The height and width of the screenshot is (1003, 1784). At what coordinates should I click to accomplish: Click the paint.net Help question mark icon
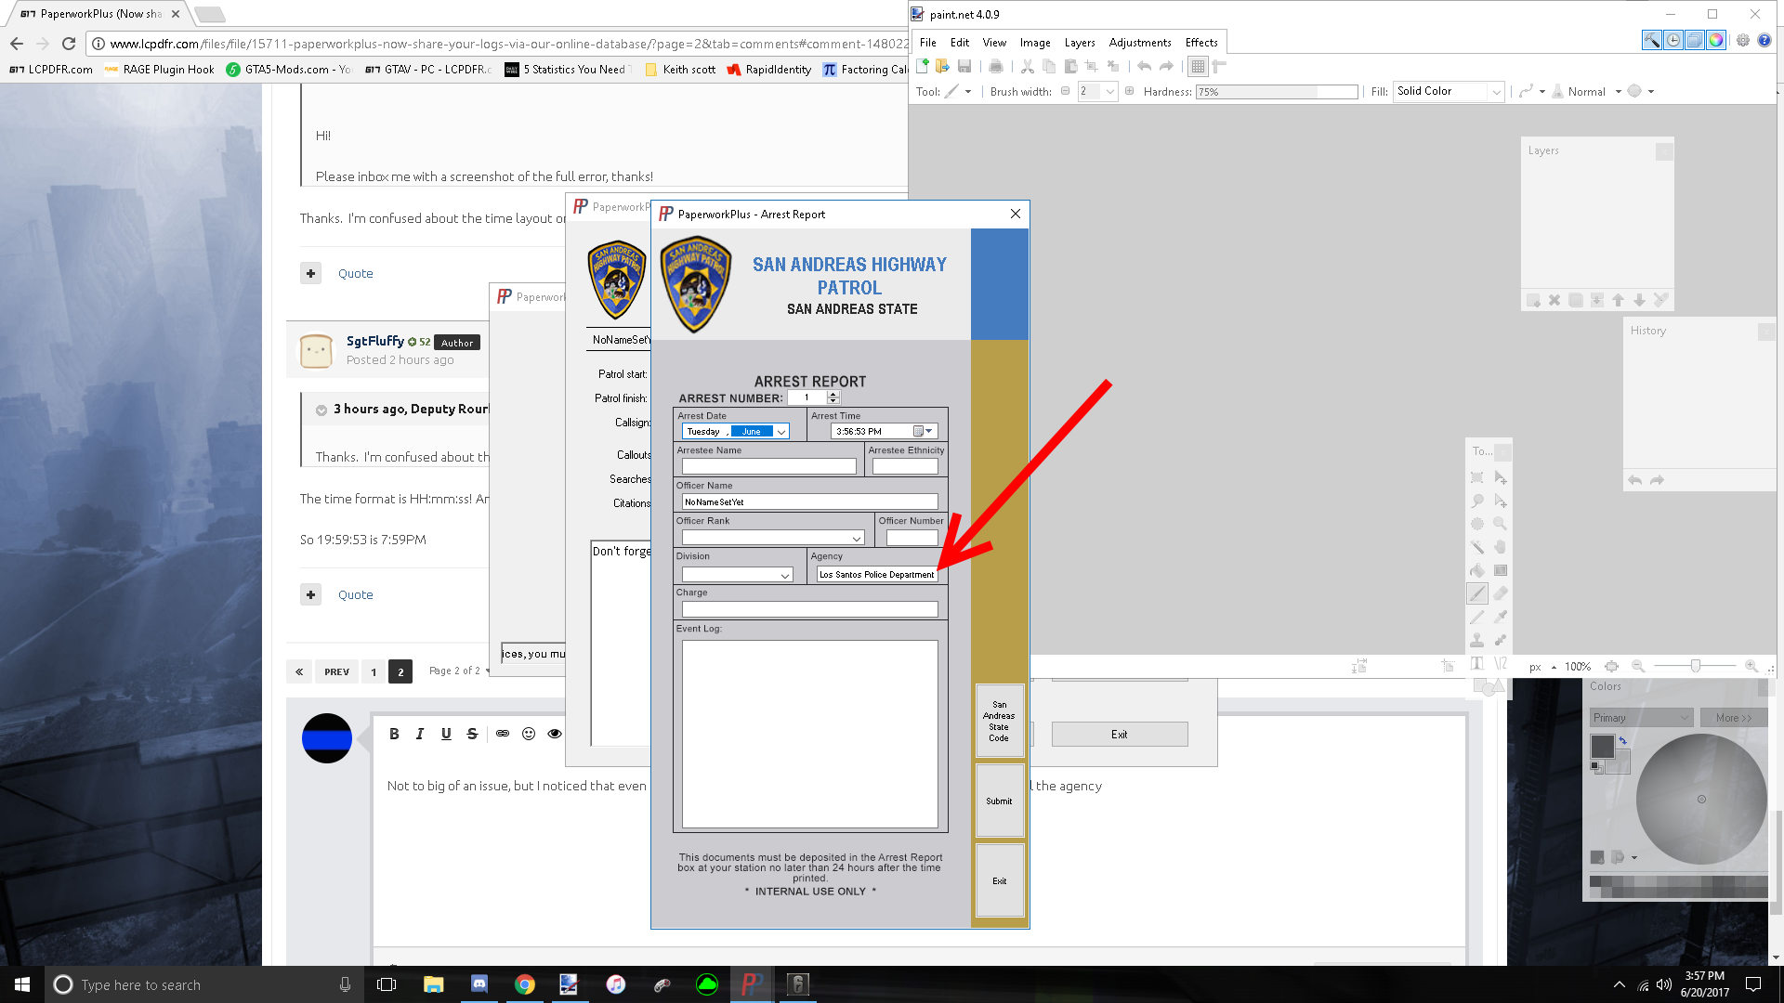coord(1764,41)
